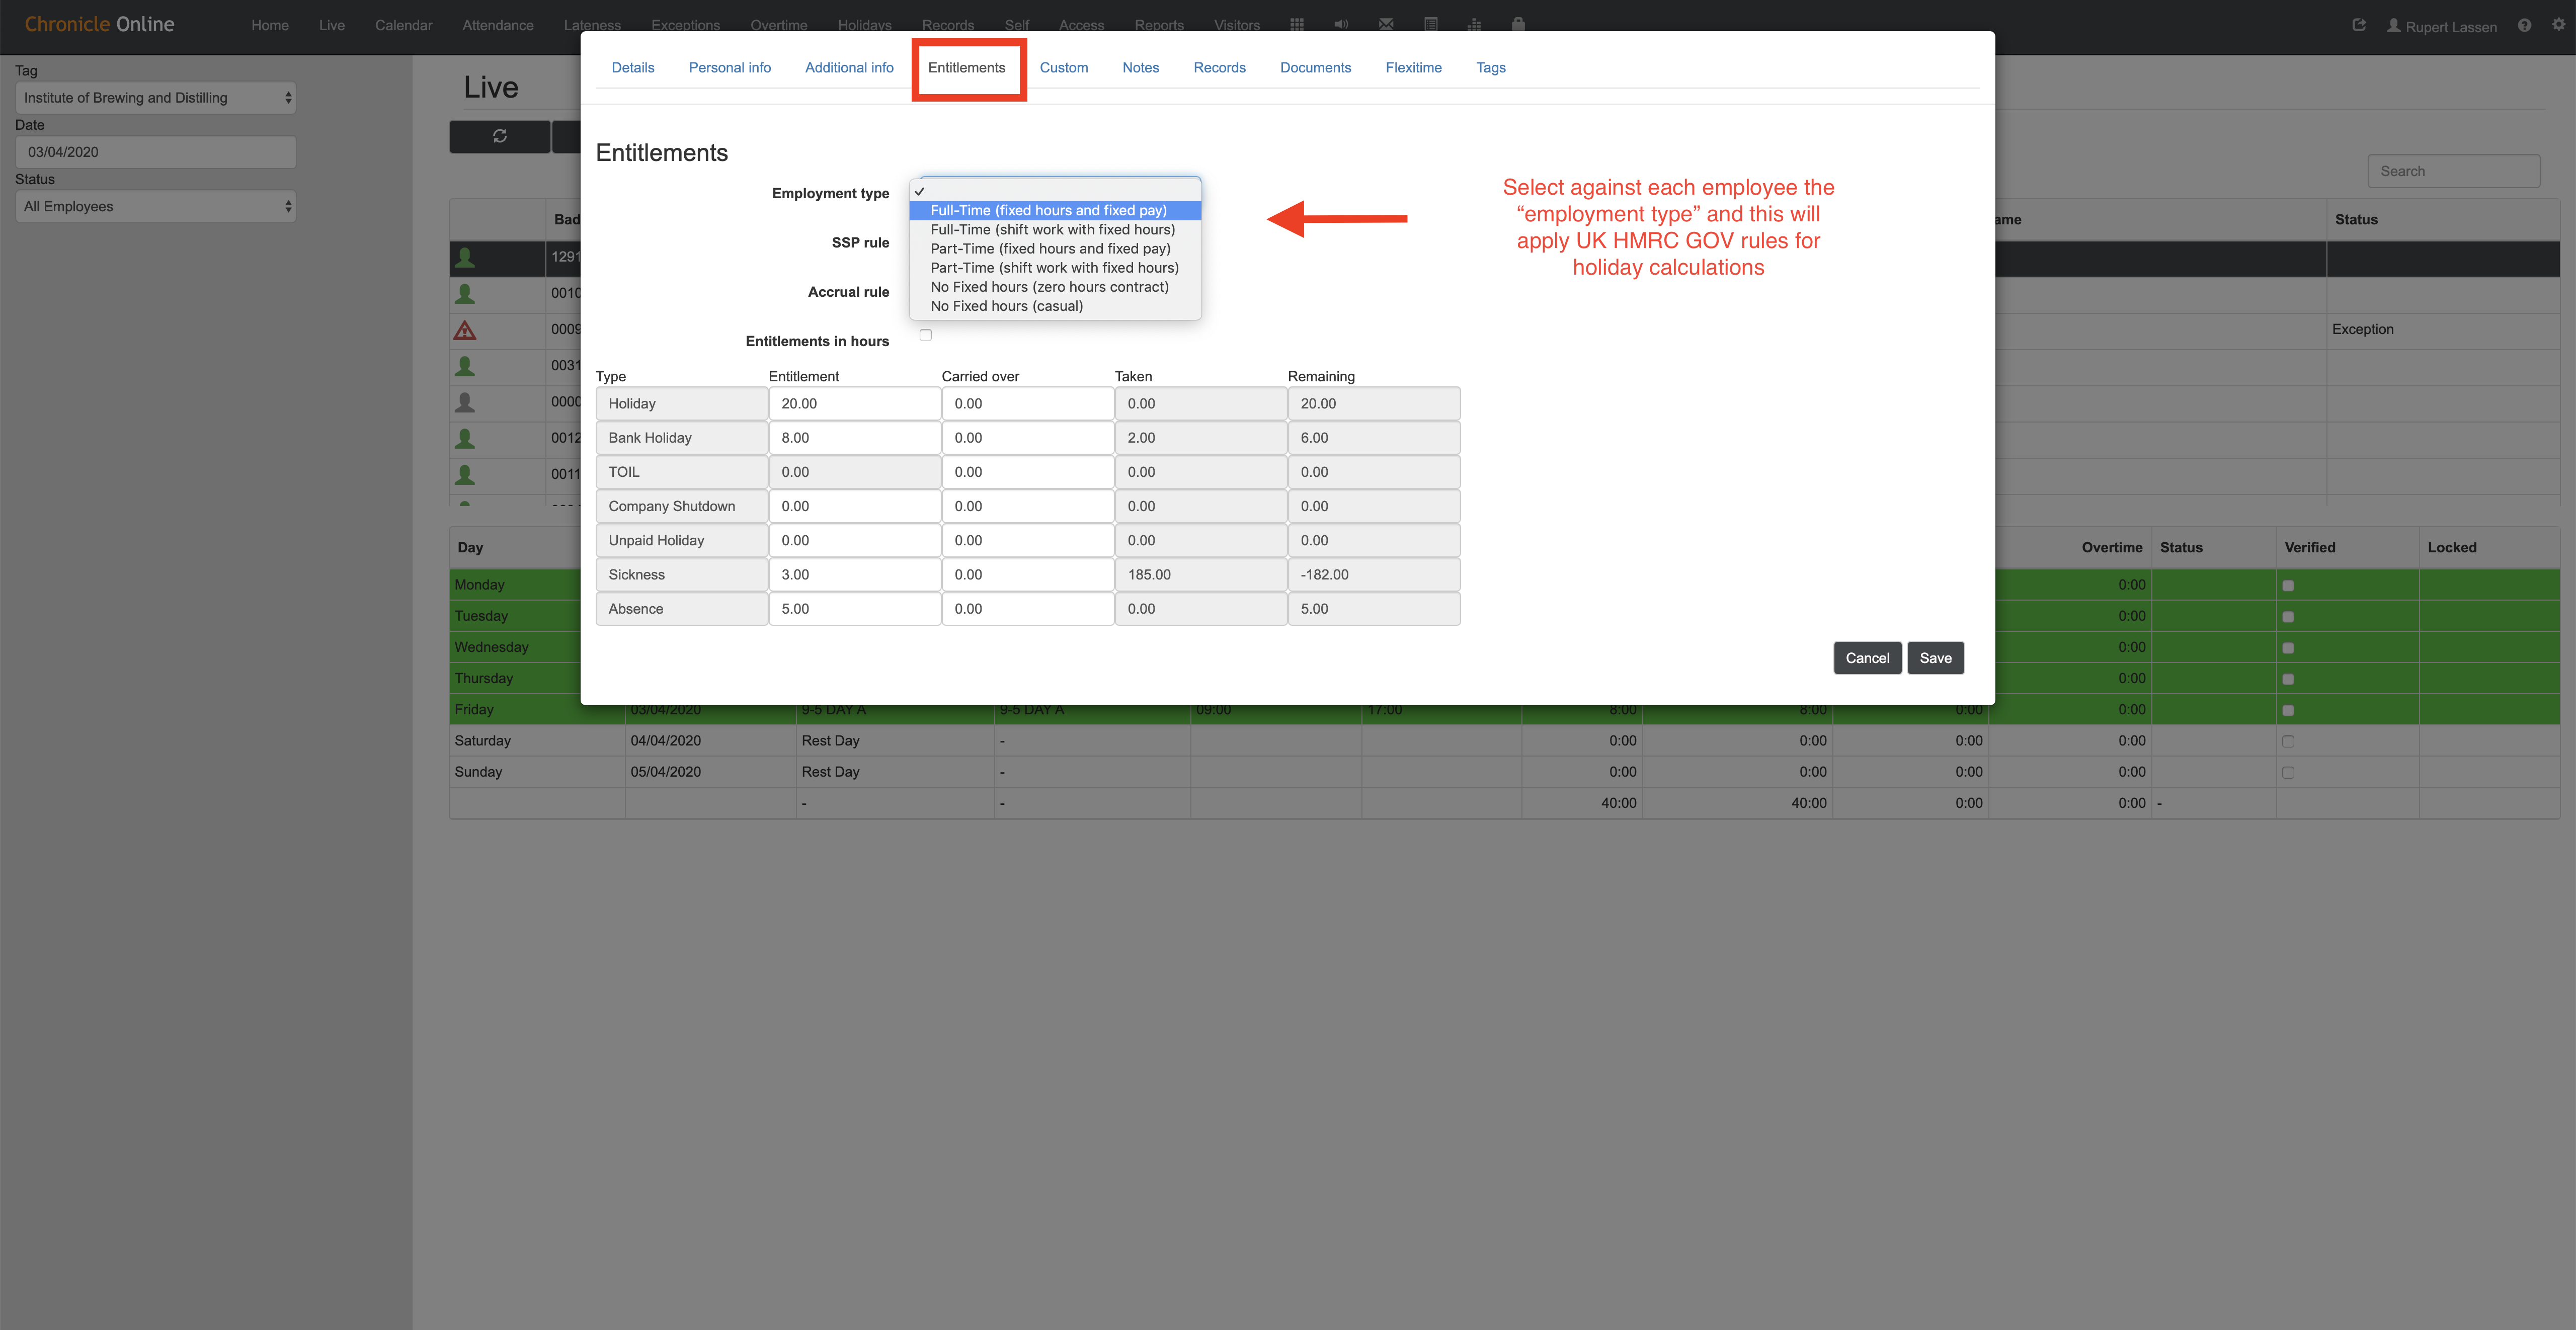The height and width of the screenshot is (1330, 2576).
Task: Switch to the Personal info tab
Action: (729, 67)
